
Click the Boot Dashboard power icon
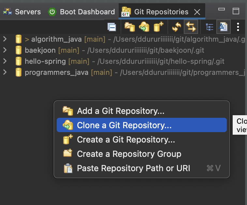pos(52,12)
